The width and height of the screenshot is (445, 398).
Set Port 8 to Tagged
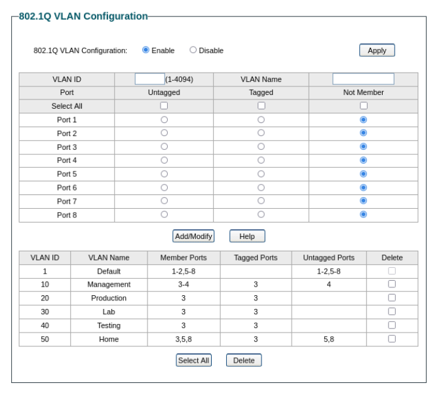[x=261, y=214]
